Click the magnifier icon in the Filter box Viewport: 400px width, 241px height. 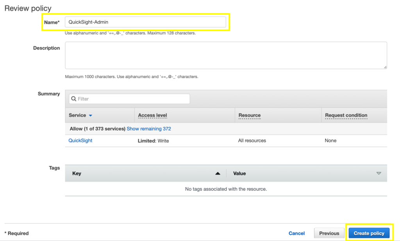[x=74, y=99]
